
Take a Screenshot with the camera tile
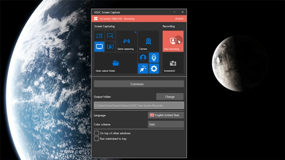coord(173,63)
